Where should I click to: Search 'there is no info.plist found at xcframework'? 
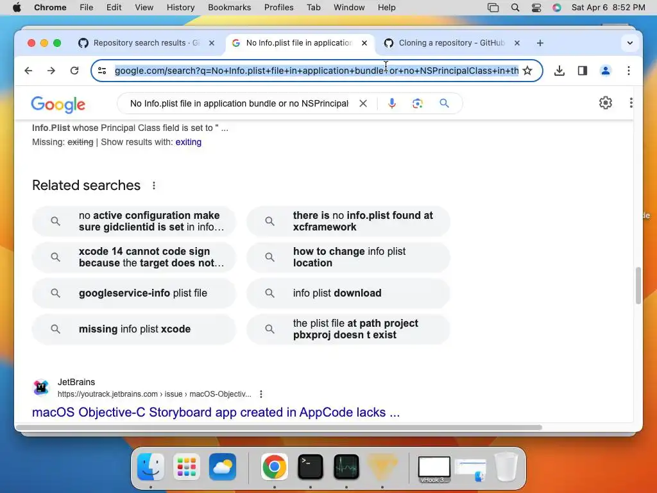pyautogui.click(x=348, y=221)
